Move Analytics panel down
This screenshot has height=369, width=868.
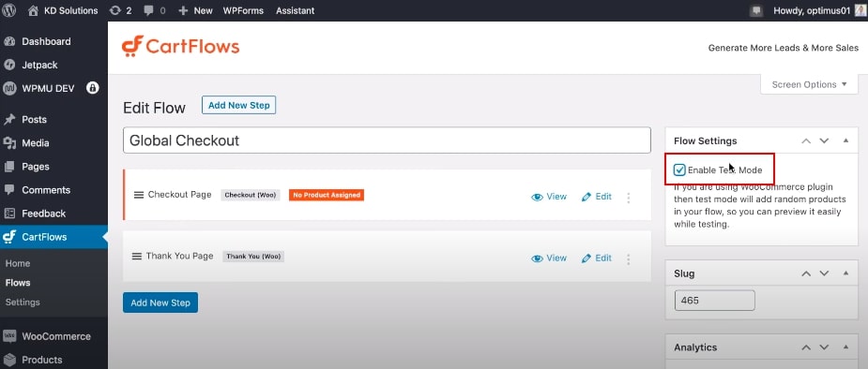(824, 347)
